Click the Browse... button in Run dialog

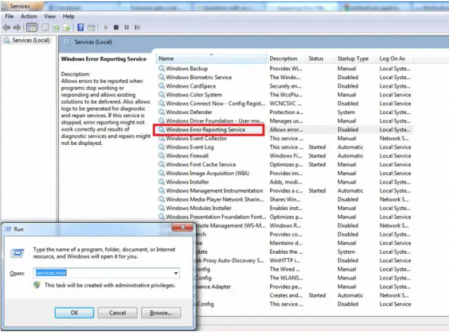tap(161, 313)
